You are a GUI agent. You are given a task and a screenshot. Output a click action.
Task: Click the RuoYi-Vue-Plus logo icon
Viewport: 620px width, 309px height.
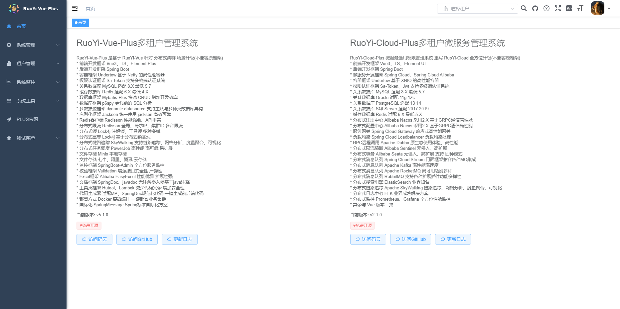pyautogui.click(x=14, y=9)
